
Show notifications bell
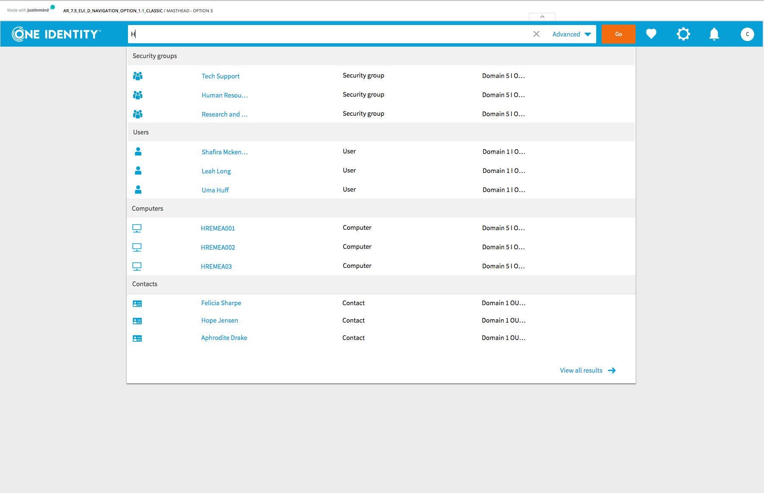[x=714, y=34]
